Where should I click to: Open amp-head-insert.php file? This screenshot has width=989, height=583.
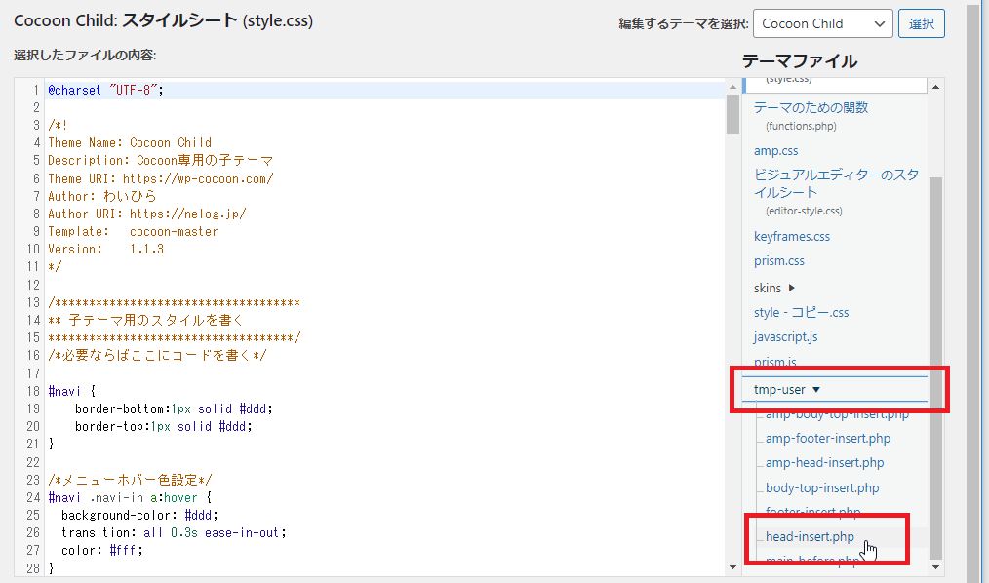[824, 463]
